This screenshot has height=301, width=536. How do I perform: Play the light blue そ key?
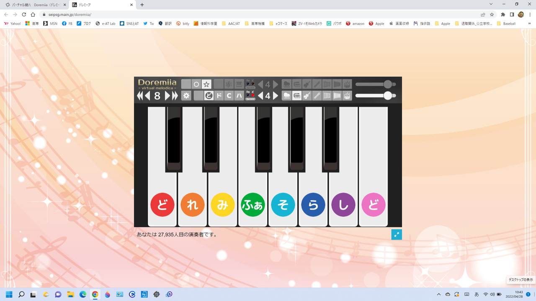click(283, 205)
